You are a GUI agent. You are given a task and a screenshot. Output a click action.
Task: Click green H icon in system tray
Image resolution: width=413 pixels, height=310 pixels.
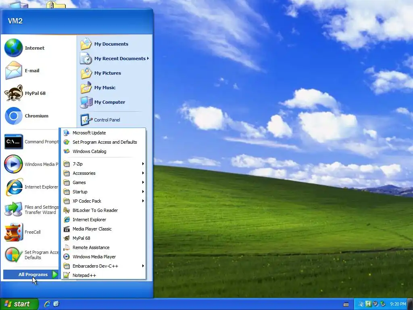pos(368,304)
